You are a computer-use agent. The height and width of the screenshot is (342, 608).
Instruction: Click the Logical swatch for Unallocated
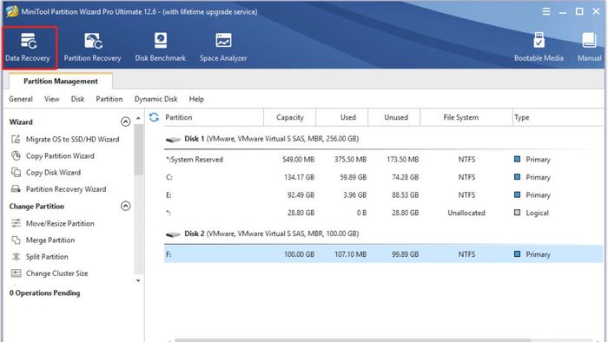click(517, 213)
